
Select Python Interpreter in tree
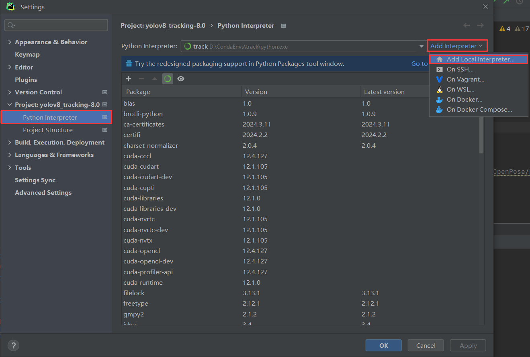tap(56, 117)
